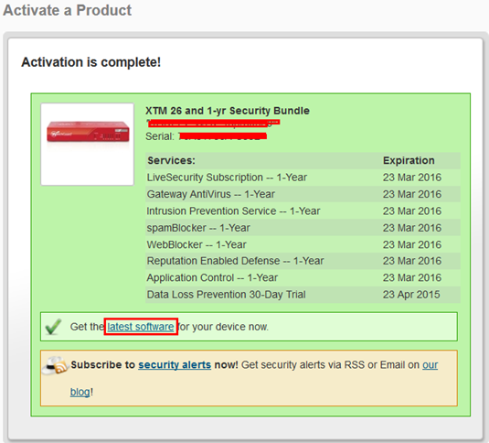Select "LiveSecurity Subscription -- 1-Year" row
489x443 pixels.
303,178
